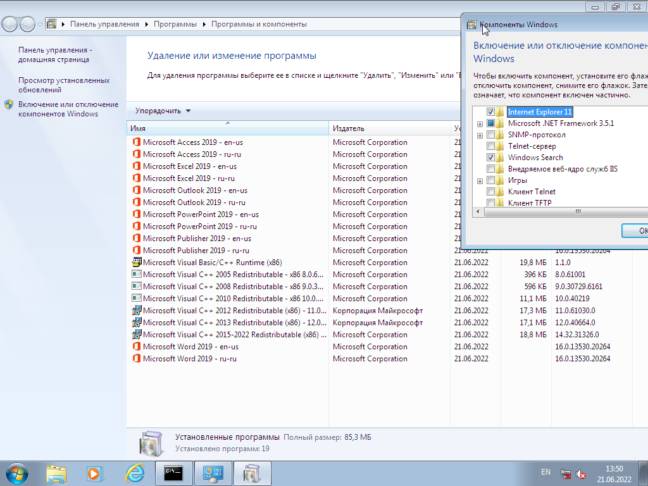This screenshot has height=486, width=648.
Task: Open the Start menu orb
Action: click(17, 473)
